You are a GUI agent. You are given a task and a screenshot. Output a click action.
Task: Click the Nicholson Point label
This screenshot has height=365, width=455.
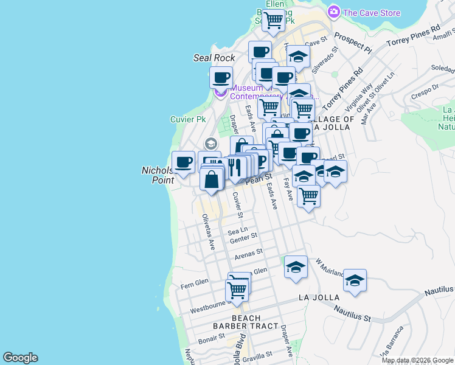(158, 175)
